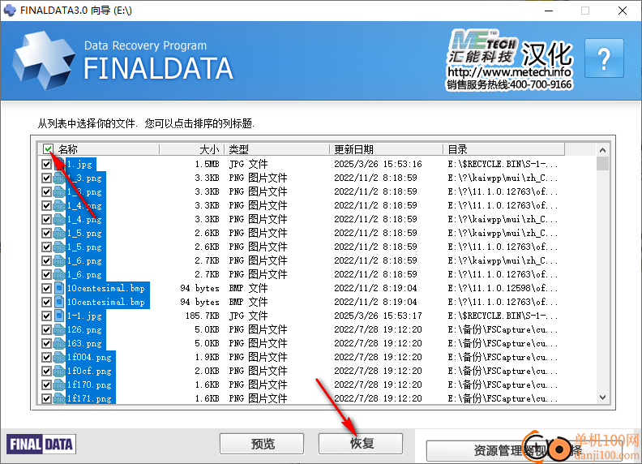Viewport: 642px width, 464px height.
Task: Sort list by 更新日期 column header
Action: click(x=386, y=149)
